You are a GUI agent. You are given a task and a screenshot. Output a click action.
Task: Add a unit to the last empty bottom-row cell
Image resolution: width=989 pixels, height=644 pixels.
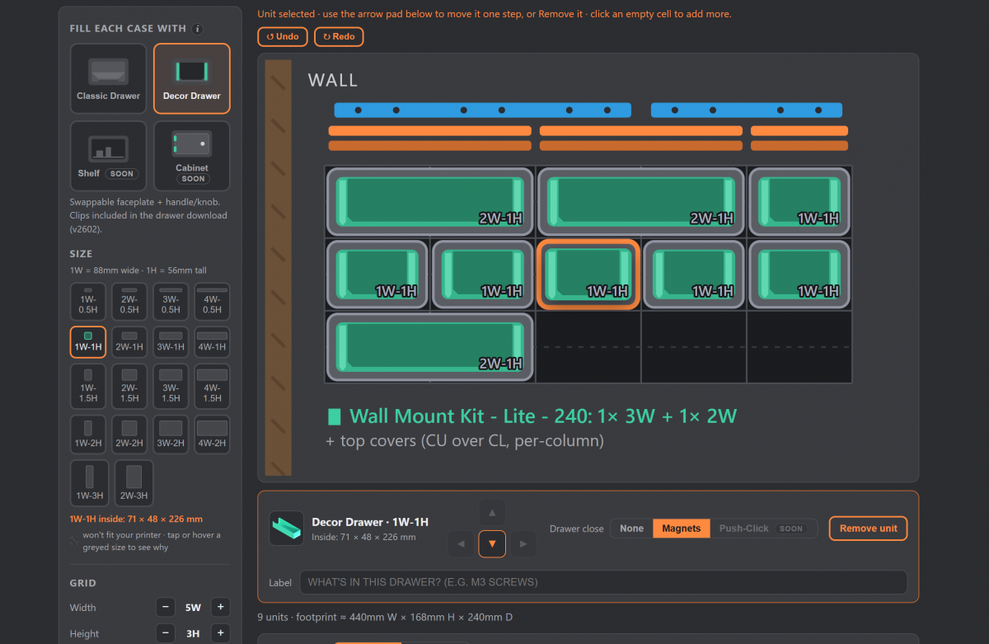point(799,347)
